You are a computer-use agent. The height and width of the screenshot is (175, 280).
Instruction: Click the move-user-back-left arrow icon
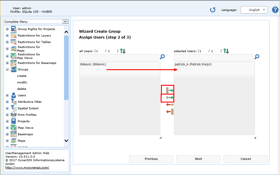170,105
